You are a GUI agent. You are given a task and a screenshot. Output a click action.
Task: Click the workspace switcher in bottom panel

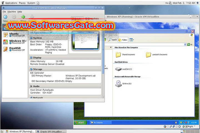(x=190, y=131)
